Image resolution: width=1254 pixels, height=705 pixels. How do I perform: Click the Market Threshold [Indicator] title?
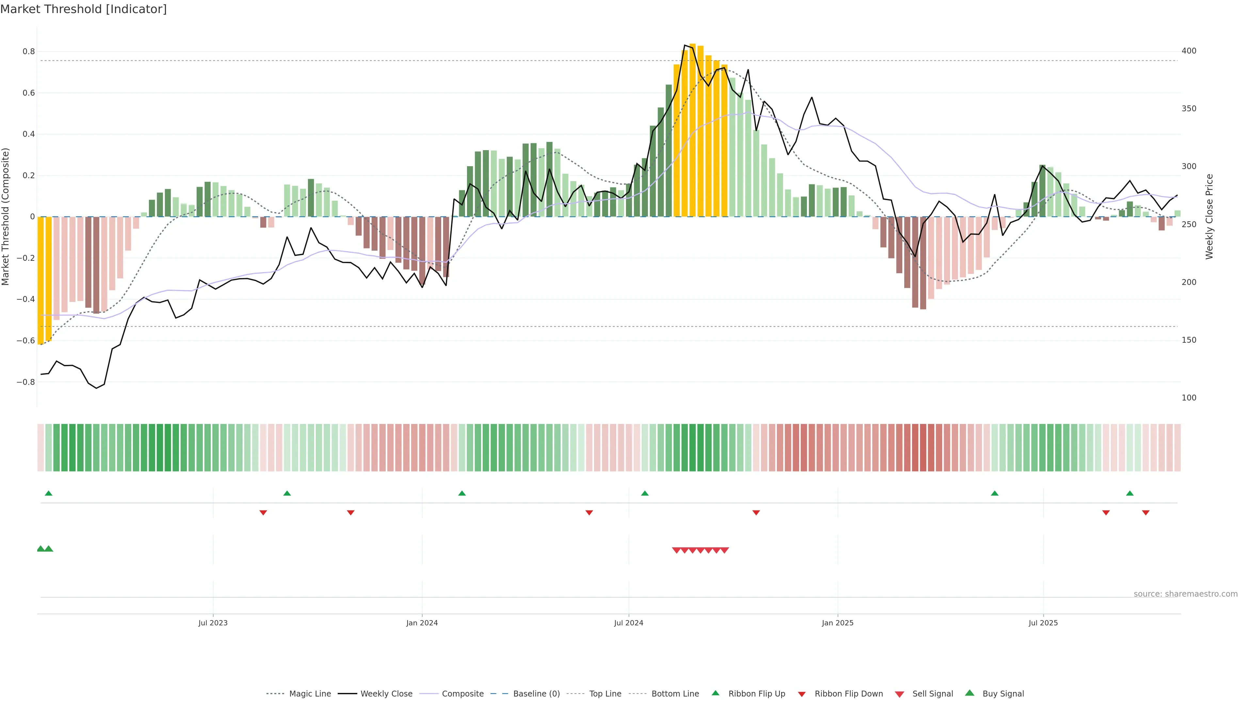click(83, 9)
